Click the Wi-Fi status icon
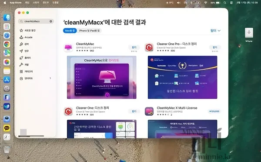This screenshot has height=162, width=261. point(206,3)
